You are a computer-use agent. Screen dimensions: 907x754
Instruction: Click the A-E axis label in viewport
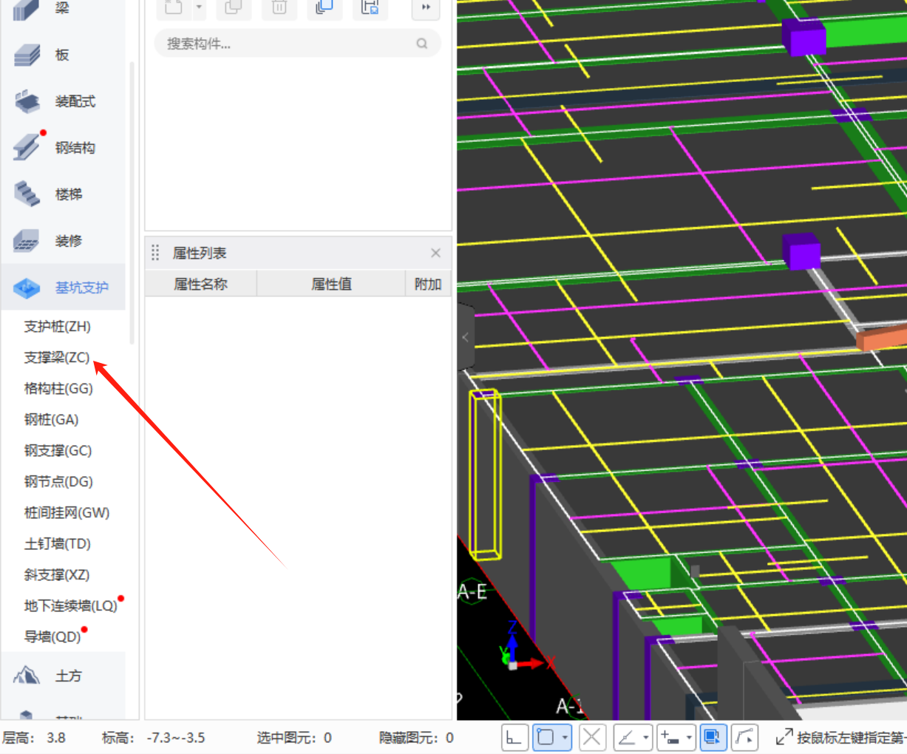tap(472, 591)
